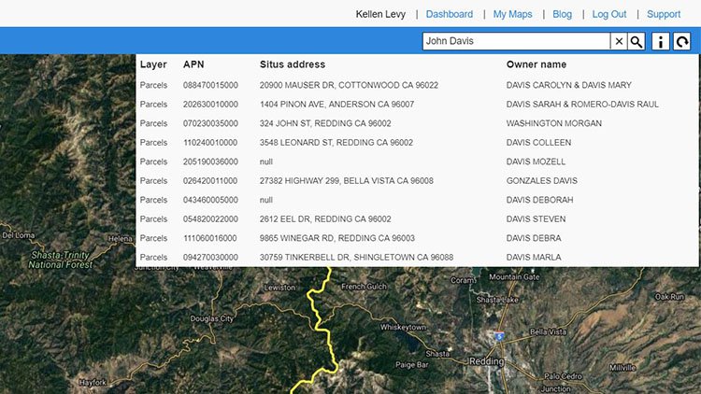The height and width of the screenshot is (394, 701).
Task: Click owner DAVIS MOZELL
Action: coord(536,162)
